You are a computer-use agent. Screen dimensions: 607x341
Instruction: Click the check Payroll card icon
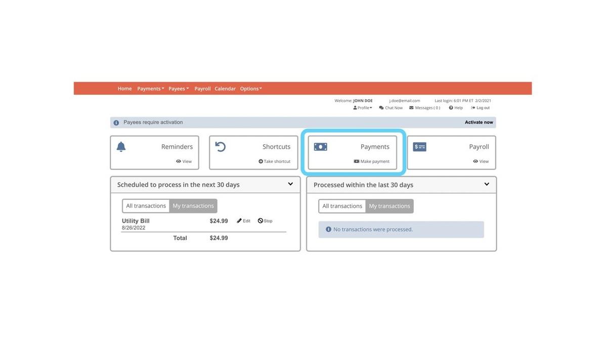point(419,147)
